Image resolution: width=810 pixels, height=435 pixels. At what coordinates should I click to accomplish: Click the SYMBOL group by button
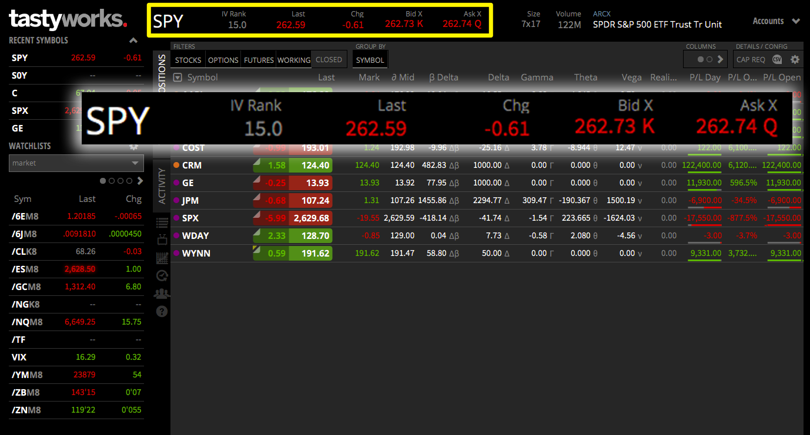tap(370, 59)
